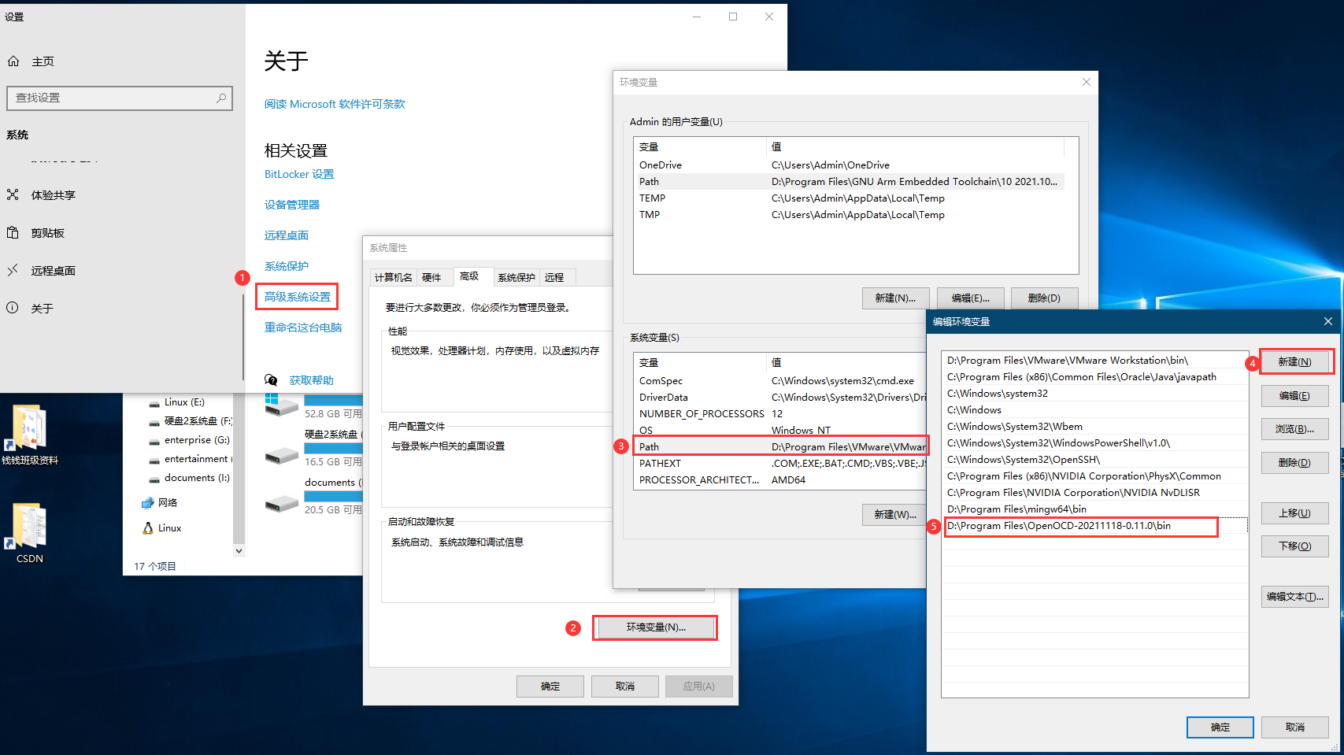This screenshot has height=755, width=1344.
Task: Select the C:\Windows\system32 path entry
Action: point(1094,393)
